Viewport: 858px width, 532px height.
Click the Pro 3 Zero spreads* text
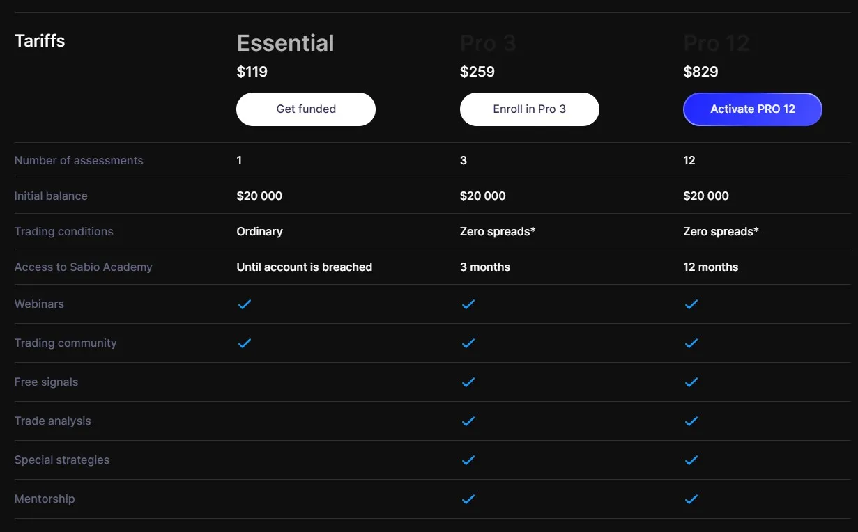click(x=498, y=231)
